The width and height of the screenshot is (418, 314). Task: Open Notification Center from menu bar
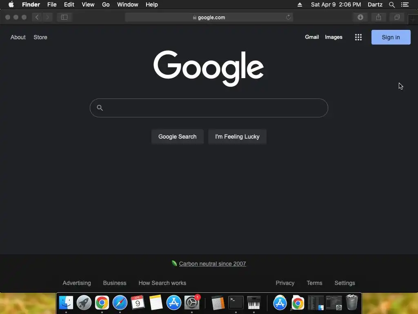pyautogui.click(x=405, y=4)
